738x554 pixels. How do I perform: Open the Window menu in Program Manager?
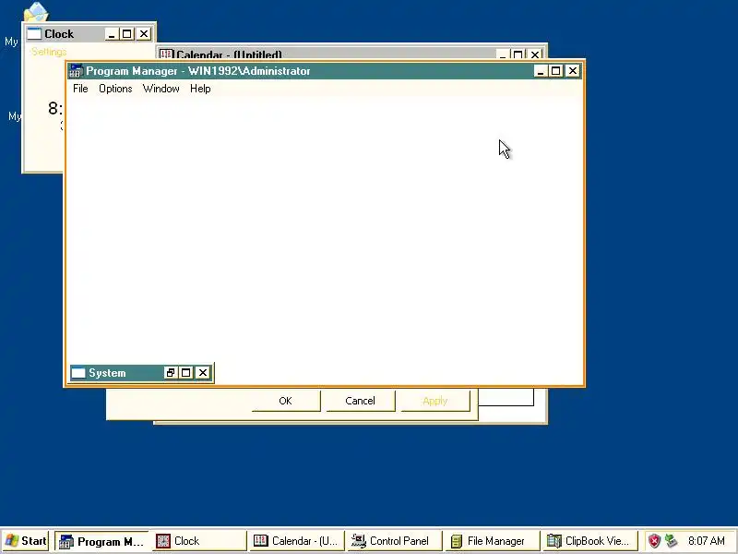pos(161,89)
